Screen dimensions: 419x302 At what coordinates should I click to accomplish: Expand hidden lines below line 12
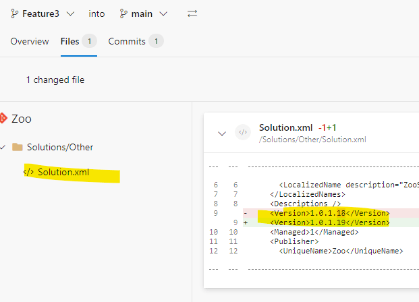click(x=314, y=269)
